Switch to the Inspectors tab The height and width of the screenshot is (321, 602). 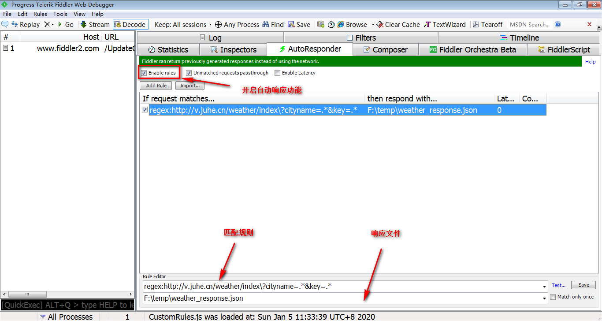pyautogui.click(x=233, y=49)
